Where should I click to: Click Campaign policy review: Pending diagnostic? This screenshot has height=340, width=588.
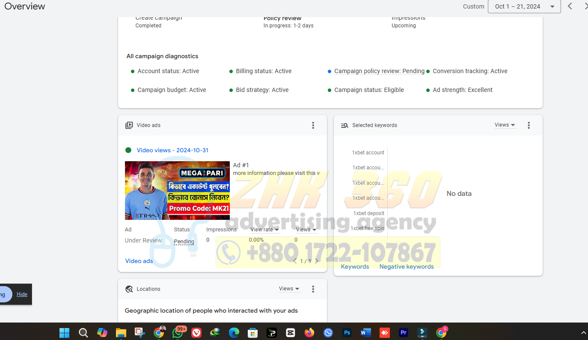(379, 71)
